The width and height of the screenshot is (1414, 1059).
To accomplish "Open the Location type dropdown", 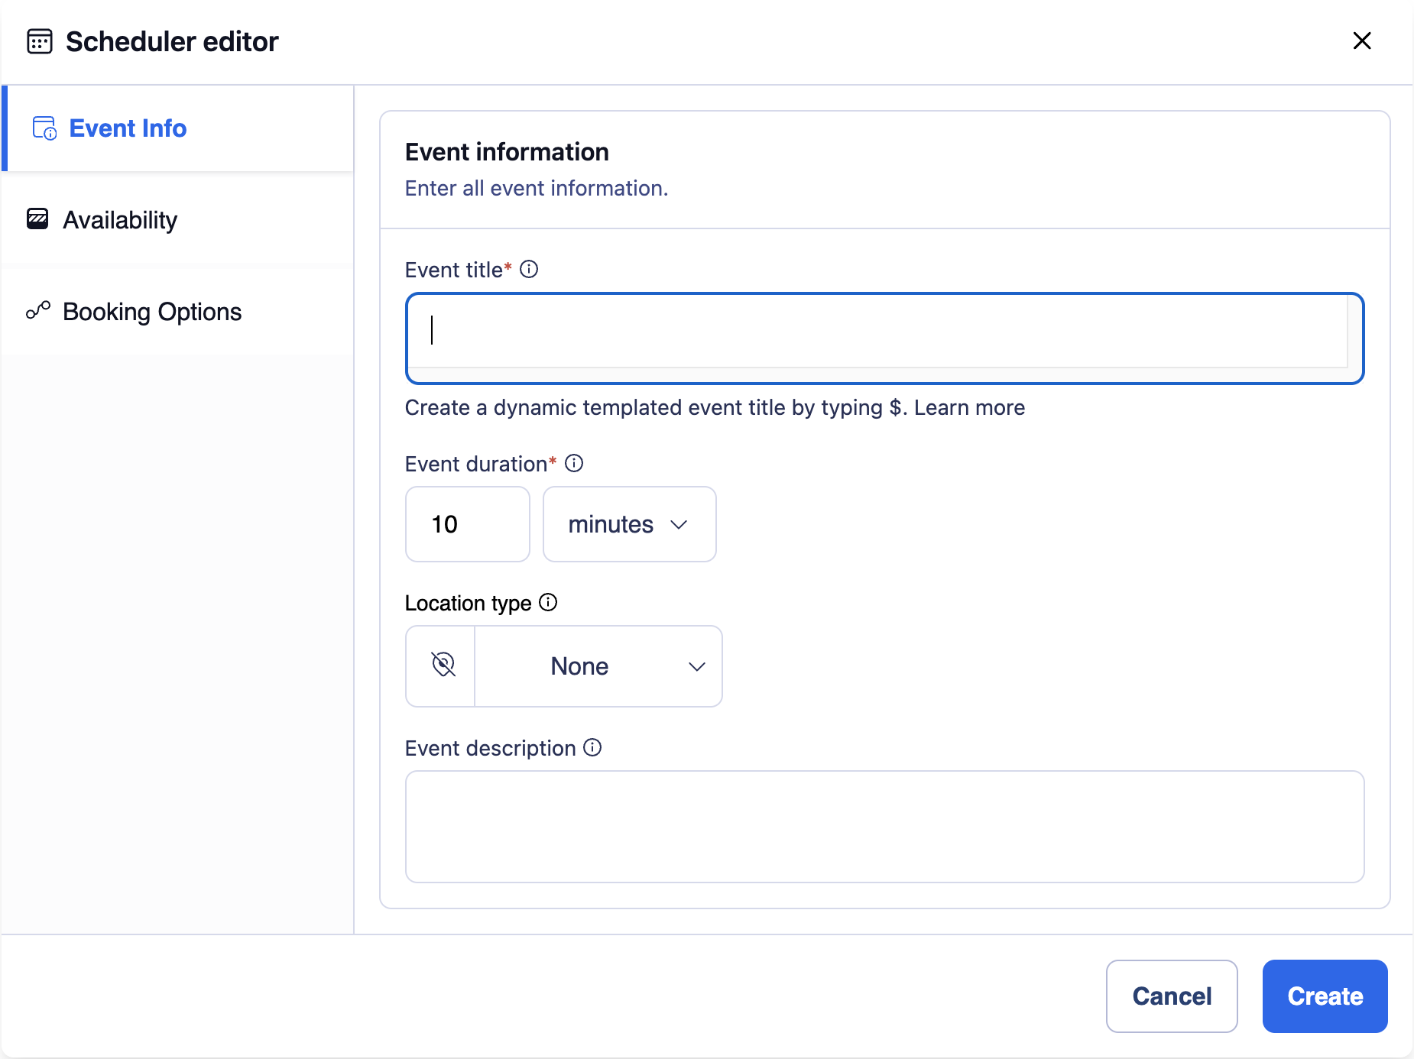I will coord(598,666).
